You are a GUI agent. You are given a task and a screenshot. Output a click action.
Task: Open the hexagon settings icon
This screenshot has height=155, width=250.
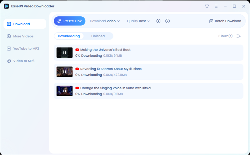158,21
